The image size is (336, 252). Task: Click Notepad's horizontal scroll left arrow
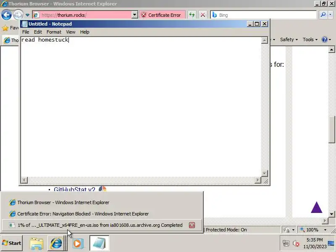24,180
